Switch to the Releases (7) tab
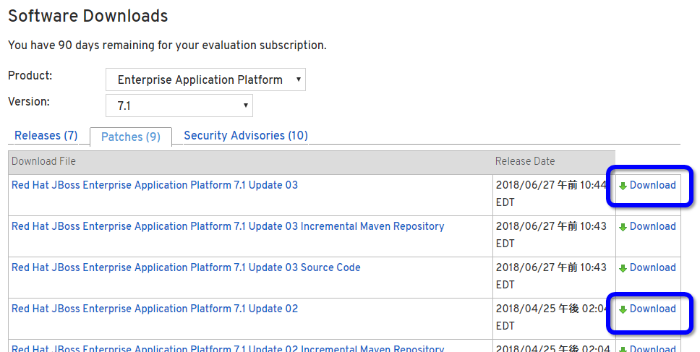Screen dimensions: 700x352 point(46,135)
